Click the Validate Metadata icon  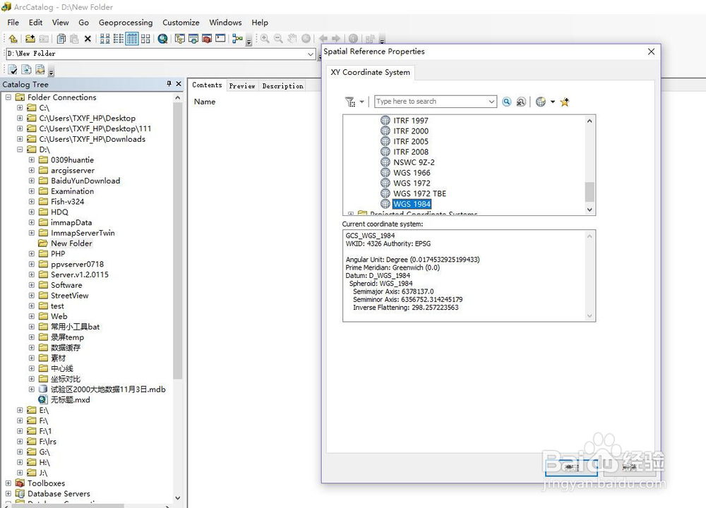(x=13, y=70)
